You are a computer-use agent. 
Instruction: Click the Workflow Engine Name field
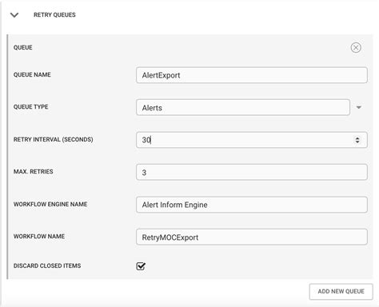coord(252,205)
